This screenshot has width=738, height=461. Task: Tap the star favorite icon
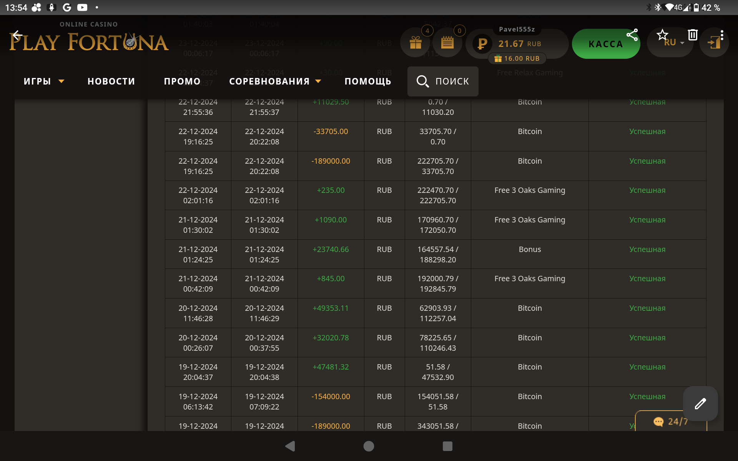tap(662, 35)
